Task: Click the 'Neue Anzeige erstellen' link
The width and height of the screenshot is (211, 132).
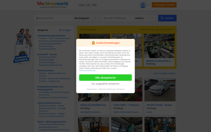Action: [165, 73]
